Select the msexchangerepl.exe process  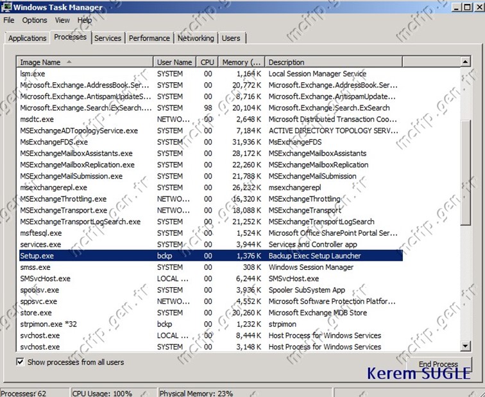click(210, 188)
